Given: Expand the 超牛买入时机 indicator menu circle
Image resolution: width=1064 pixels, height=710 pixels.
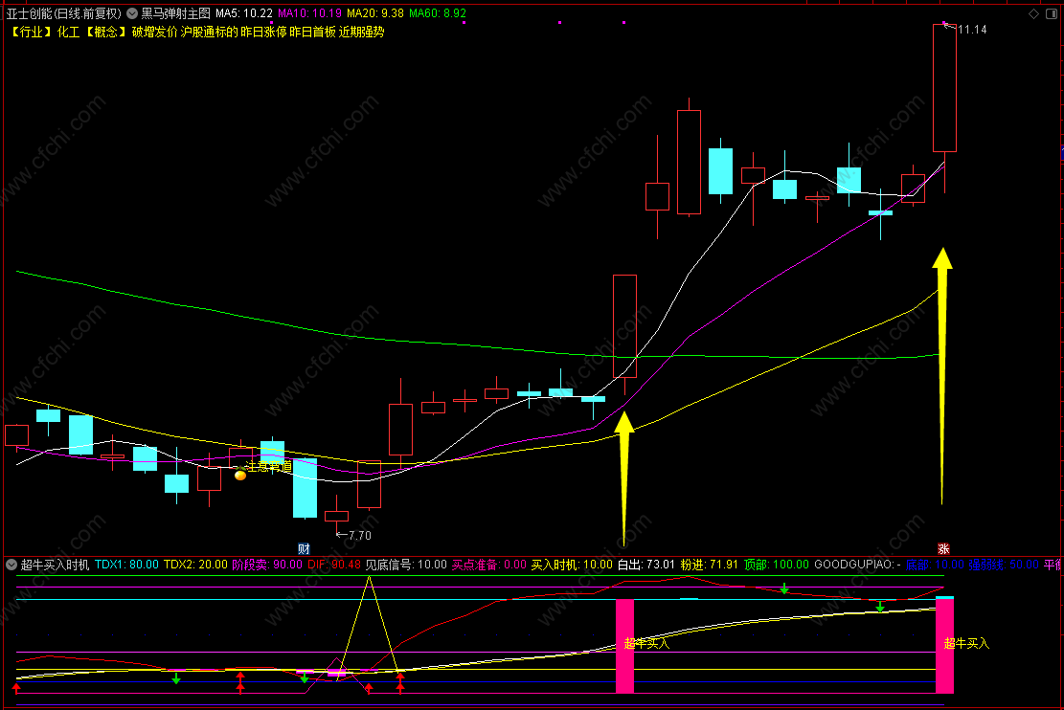Looking at the screenshot, I should [11, 565].
